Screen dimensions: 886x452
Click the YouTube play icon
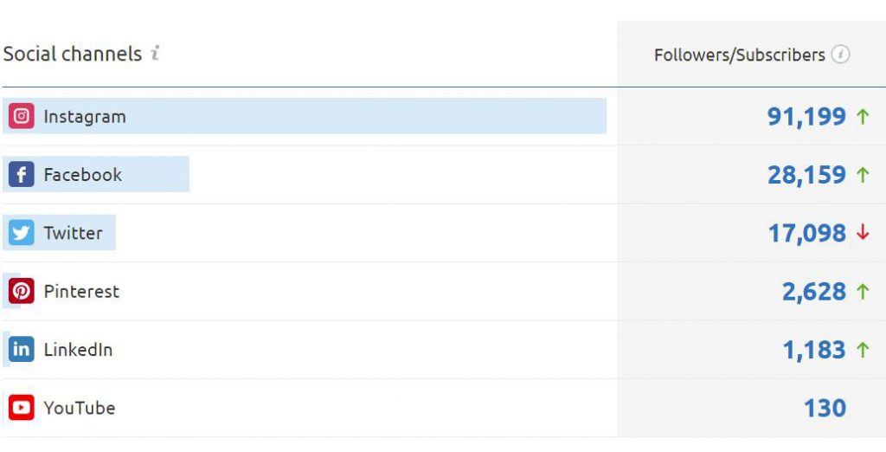click(22, 408)
